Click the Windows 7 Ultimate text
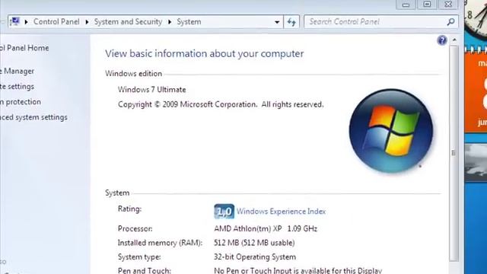 152,90
